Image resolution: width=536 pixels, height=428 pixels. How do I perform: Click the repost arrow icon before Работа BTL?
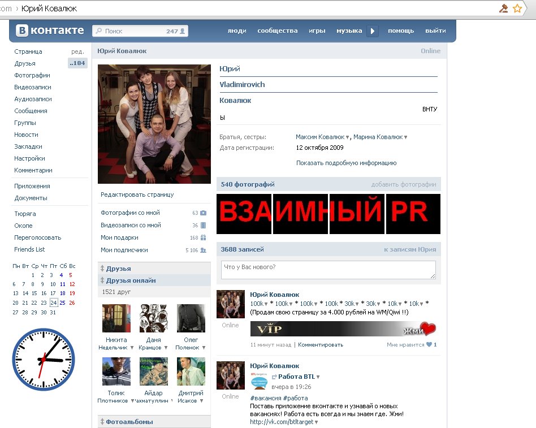274,377
